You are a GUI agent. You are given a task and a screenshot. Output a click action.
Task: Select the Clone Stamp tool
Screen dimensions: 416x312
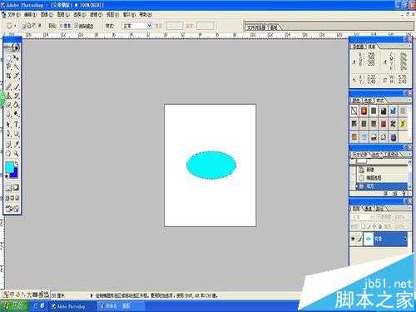9,96
